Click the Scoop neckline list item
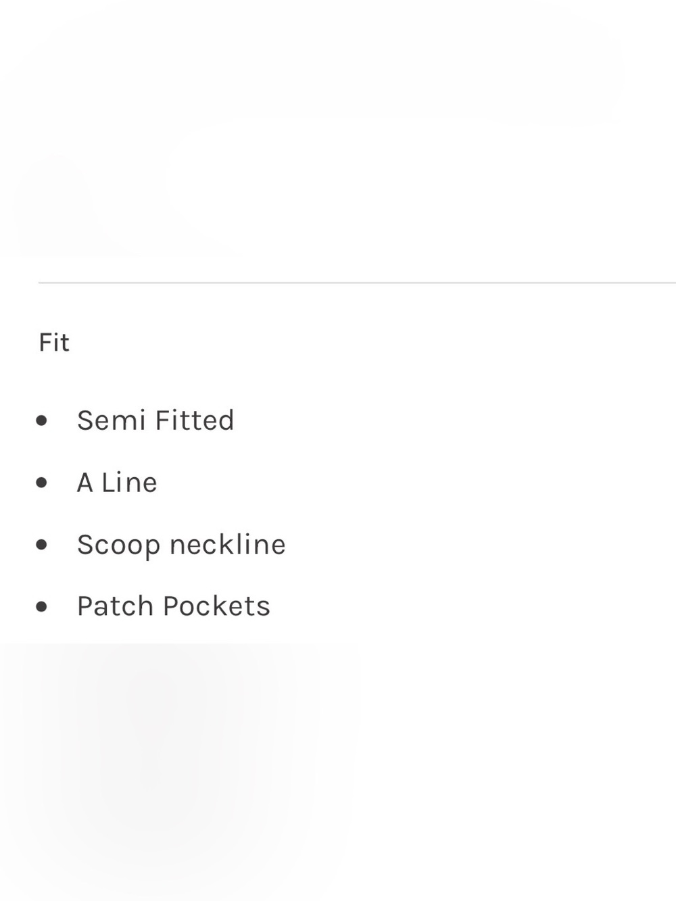Image resolution: width=676 pixels, height=901 pixels. (181, 545)
